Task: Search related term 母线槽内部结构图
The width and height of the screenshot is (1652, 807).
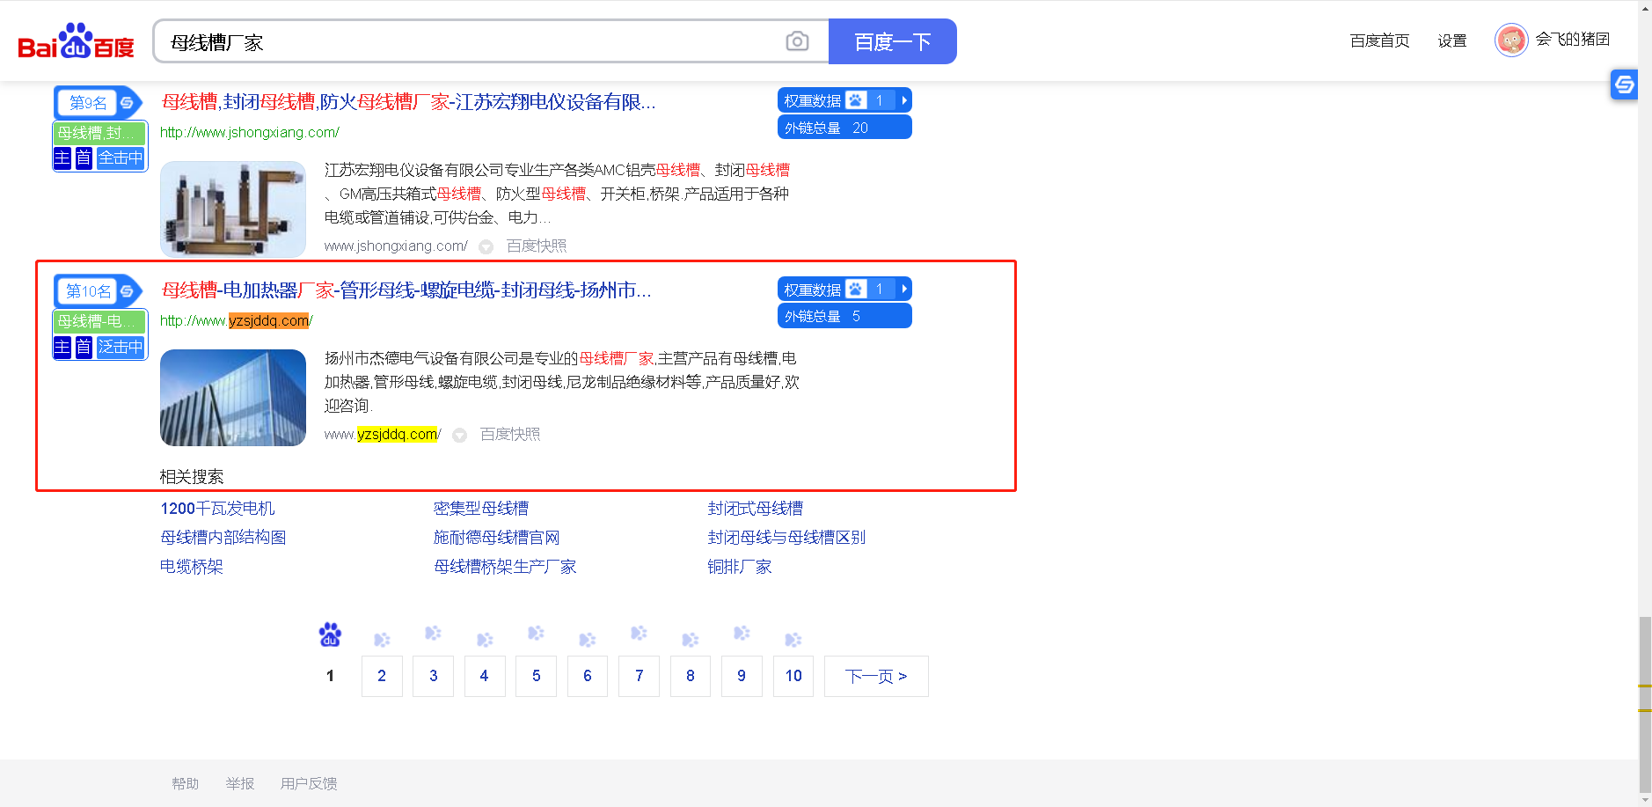Action: (223, 538)
